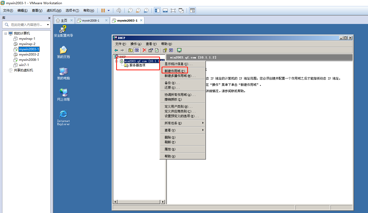Enter full screen mode icon in VMware
The height and width of the screenshot is (213, 368).
click(x=173, y=11)
